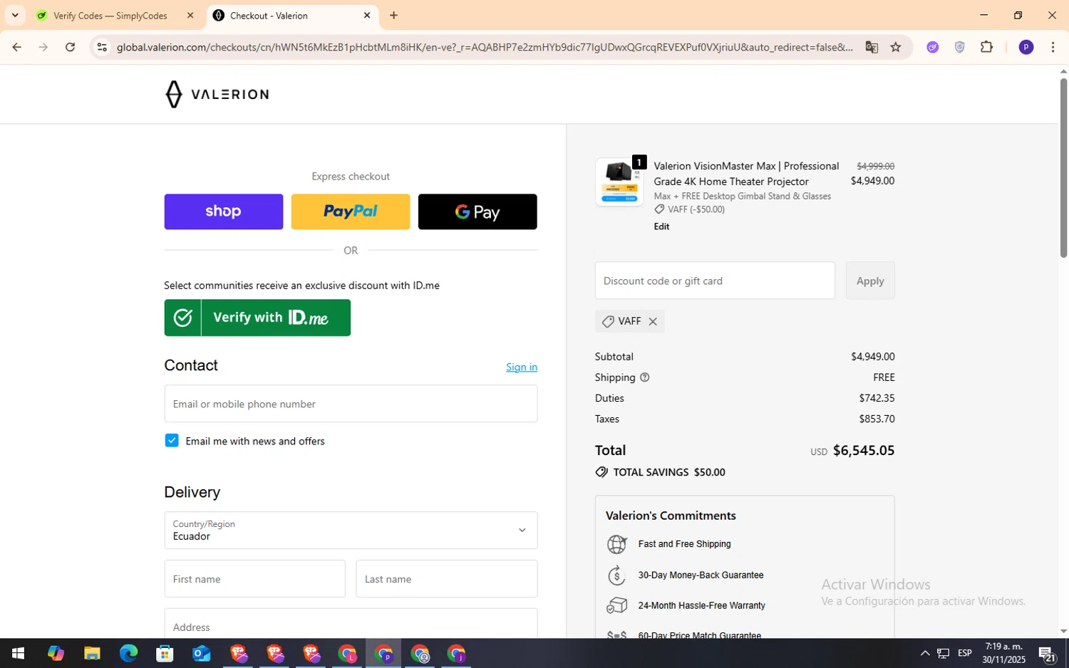Select the Checkout - Valerion tab

pos(292,16)
